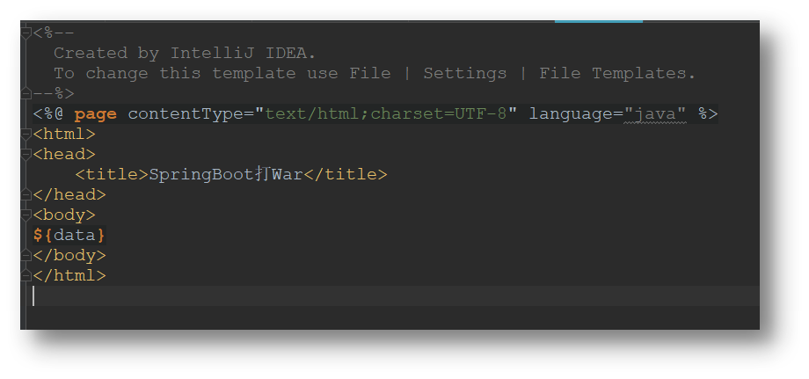This screenshot has width=809, height=379.
Task: Click the "text/html;charset=UTF-8" string value
Action: tap(386, 114)
